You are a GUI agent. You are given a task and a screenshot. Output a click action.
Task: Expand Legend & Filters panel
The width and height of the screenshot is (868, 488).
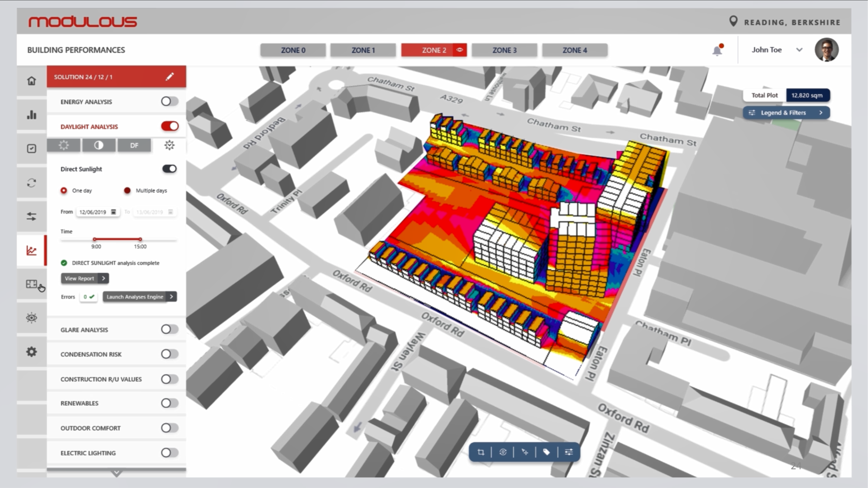(786, 113)
